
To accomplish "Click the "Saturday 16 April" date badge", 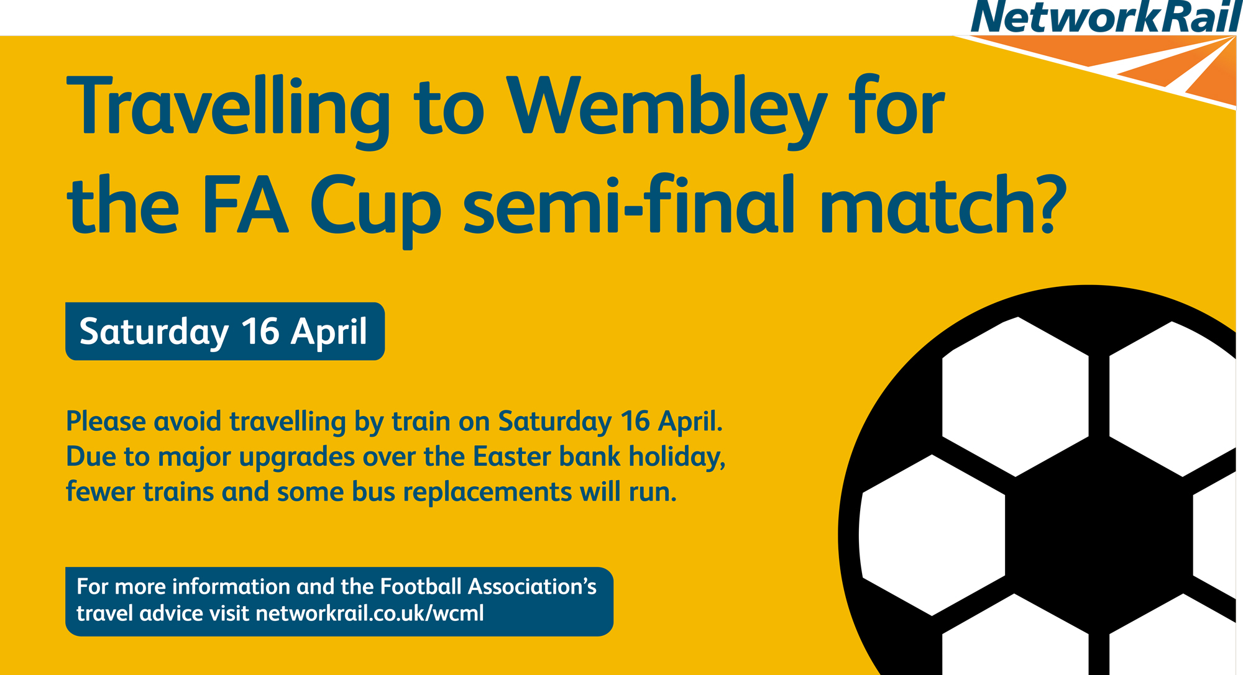I will (224, 332).
